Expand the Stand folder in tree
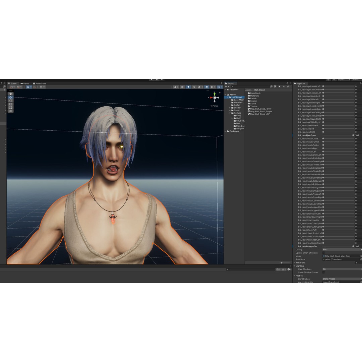This screenshot has width=362, height=362. click(x=230, y=110)
